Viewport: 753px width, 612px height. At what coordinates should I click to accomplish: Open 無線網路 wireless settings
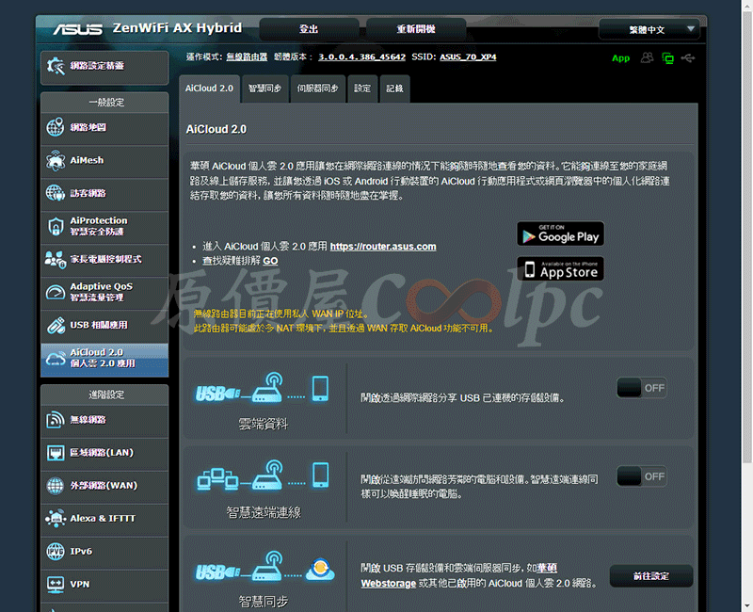coord(104,420)
